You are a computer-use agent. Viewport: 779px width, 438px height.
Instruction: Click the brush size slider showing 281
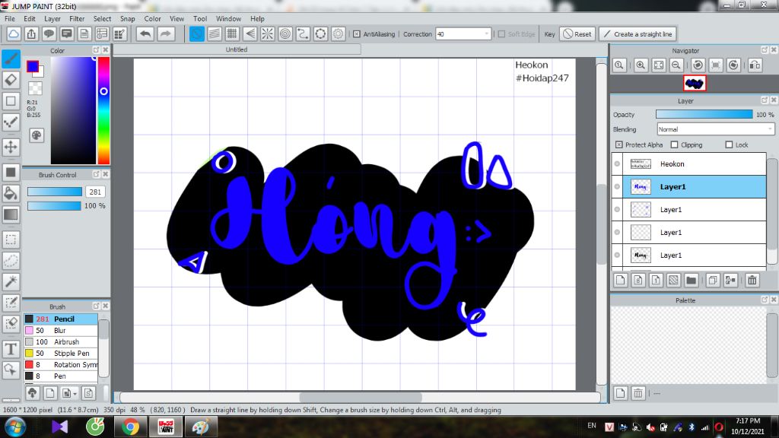55,192
